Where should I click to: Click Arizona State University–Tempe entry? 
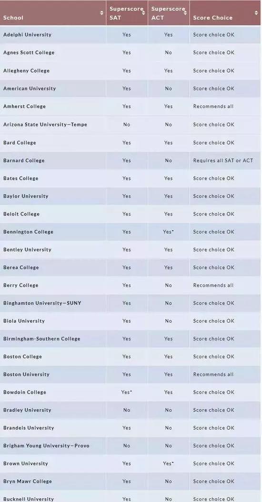45,125
